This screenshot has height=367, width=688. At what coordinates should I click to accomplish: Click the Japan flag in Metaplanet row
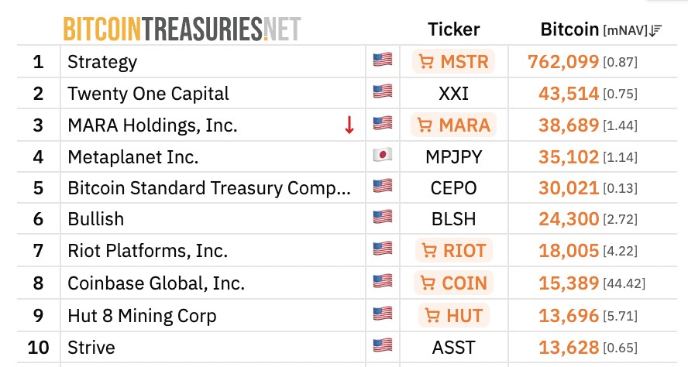click(383, 156)
